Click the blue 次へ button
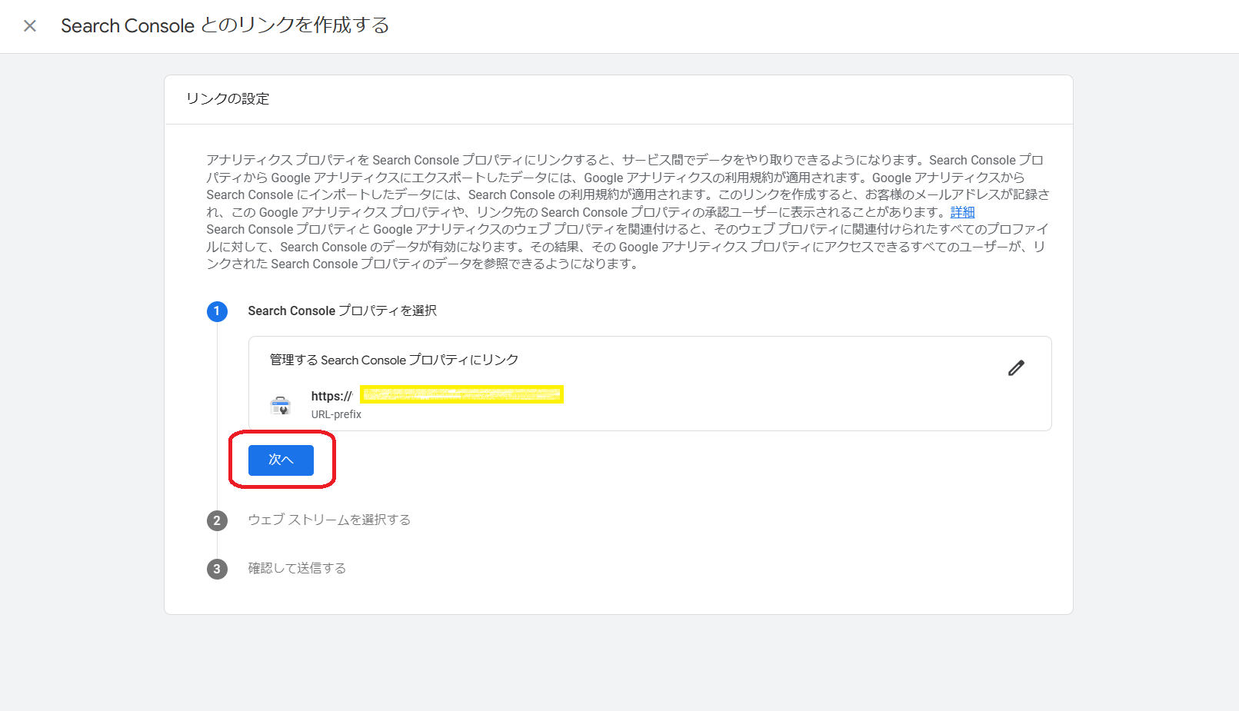 [x=281, y=460]
